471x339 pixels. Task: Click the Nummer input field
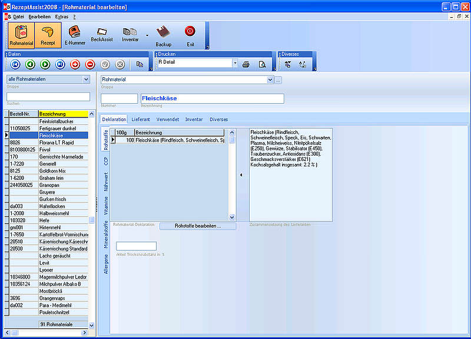coord(120,98)
